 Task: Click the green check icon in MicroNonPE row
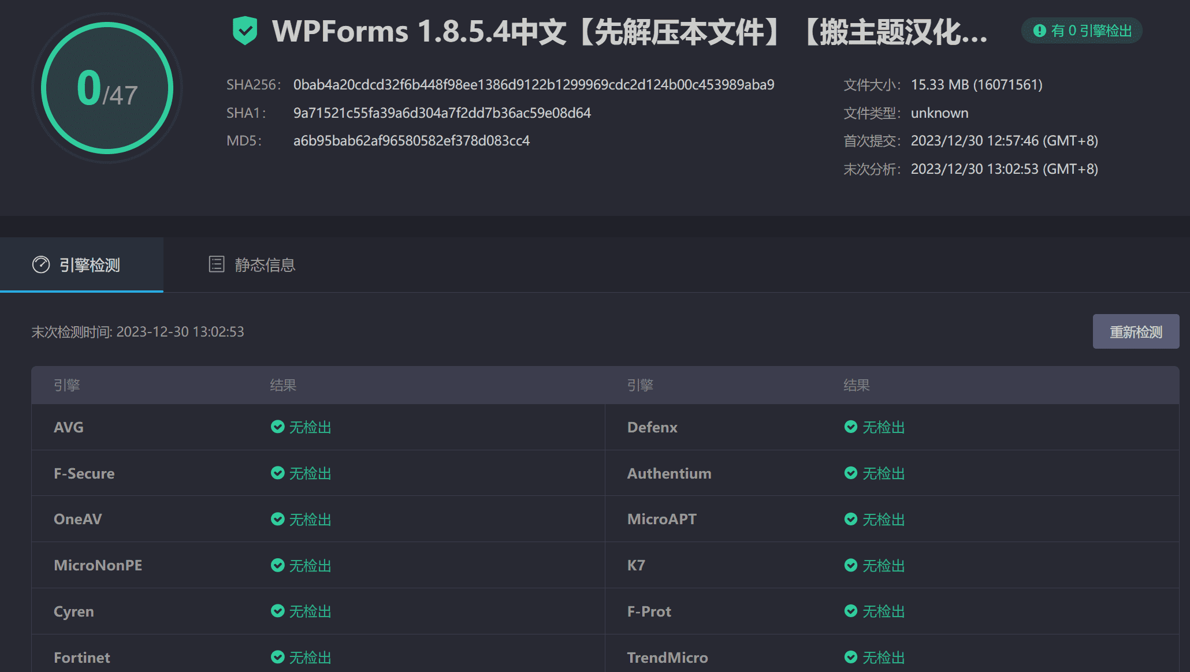tap(278, 565)
